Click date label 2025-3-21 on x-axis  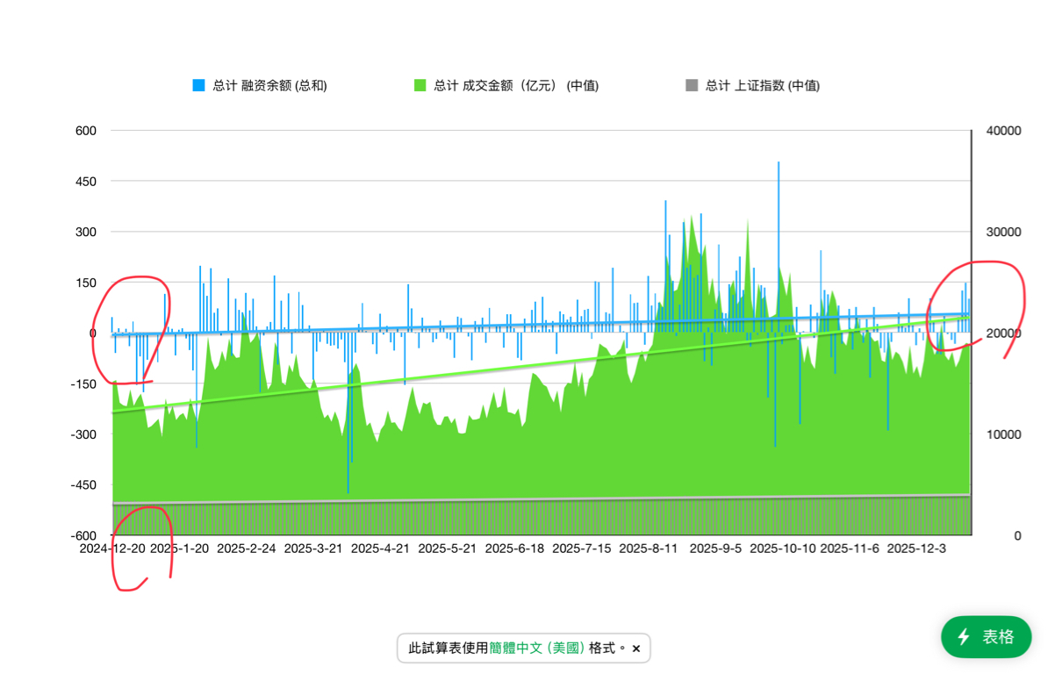pos(312,549)
